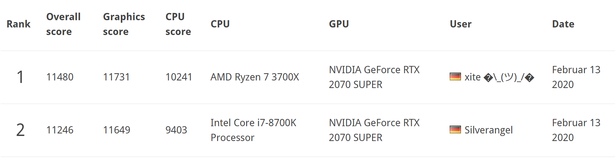
Task: Click the CPU score column header
Action: point(178,24)
